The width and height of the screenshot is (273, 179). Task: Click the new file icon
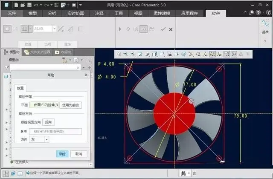tap(16, 5)
